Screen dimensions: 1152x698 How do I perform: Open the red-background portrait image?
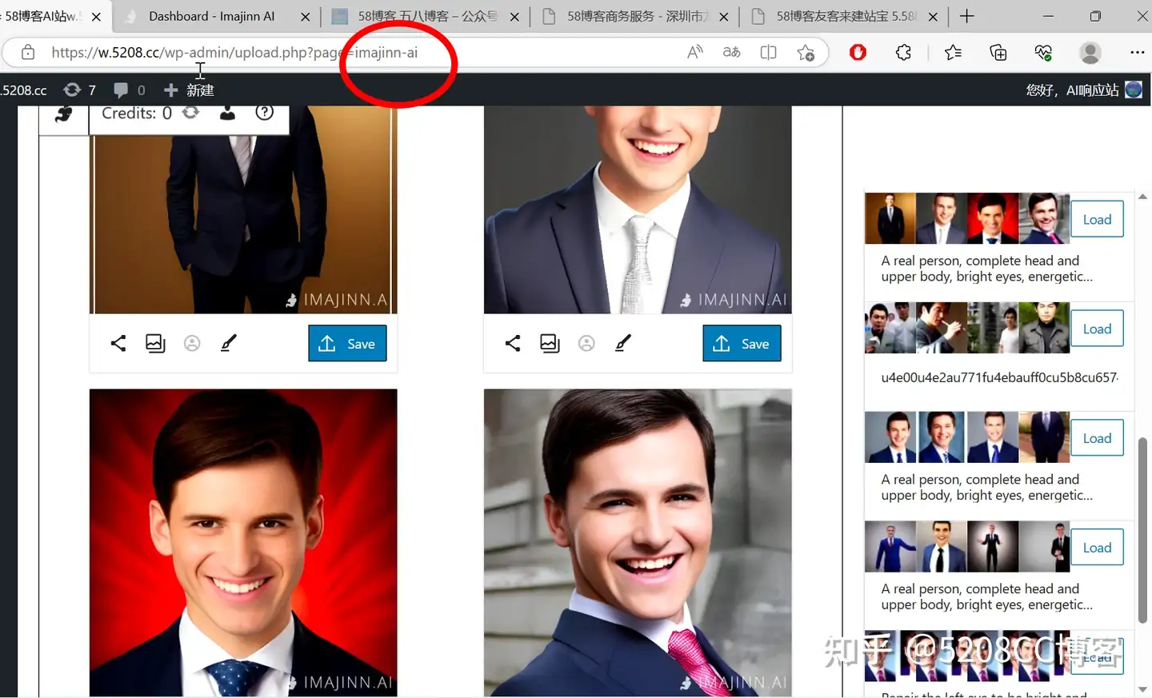[243, 542]
